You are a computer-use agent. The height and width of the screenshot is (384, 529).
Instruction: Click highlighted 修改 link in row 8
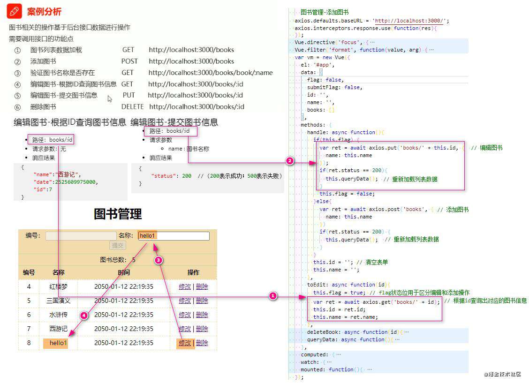185,343
